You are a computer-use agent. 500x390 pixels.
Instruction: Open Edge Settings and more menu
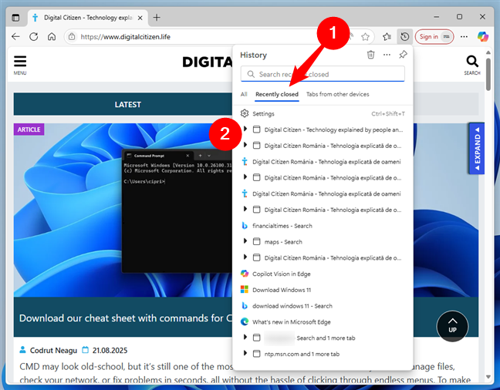point(464,37)
